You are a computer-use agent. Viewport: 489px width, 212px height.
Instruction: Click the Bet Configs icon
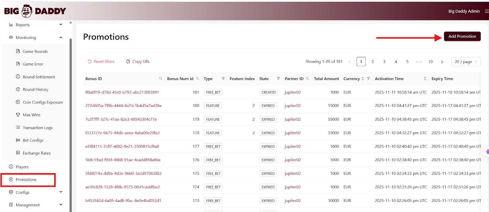pyautogui.click(x=18, y=140)
